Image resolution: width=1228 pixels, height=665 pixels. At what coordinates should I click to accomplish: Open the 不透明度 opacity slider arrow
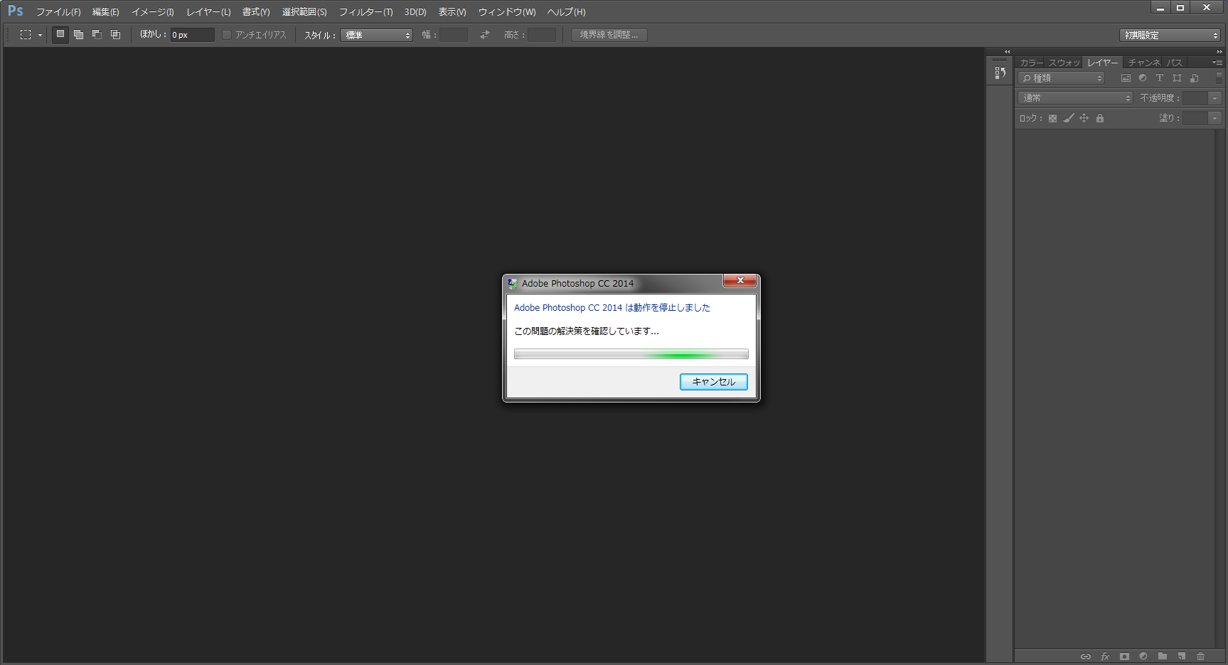(x=1214, y=98)
